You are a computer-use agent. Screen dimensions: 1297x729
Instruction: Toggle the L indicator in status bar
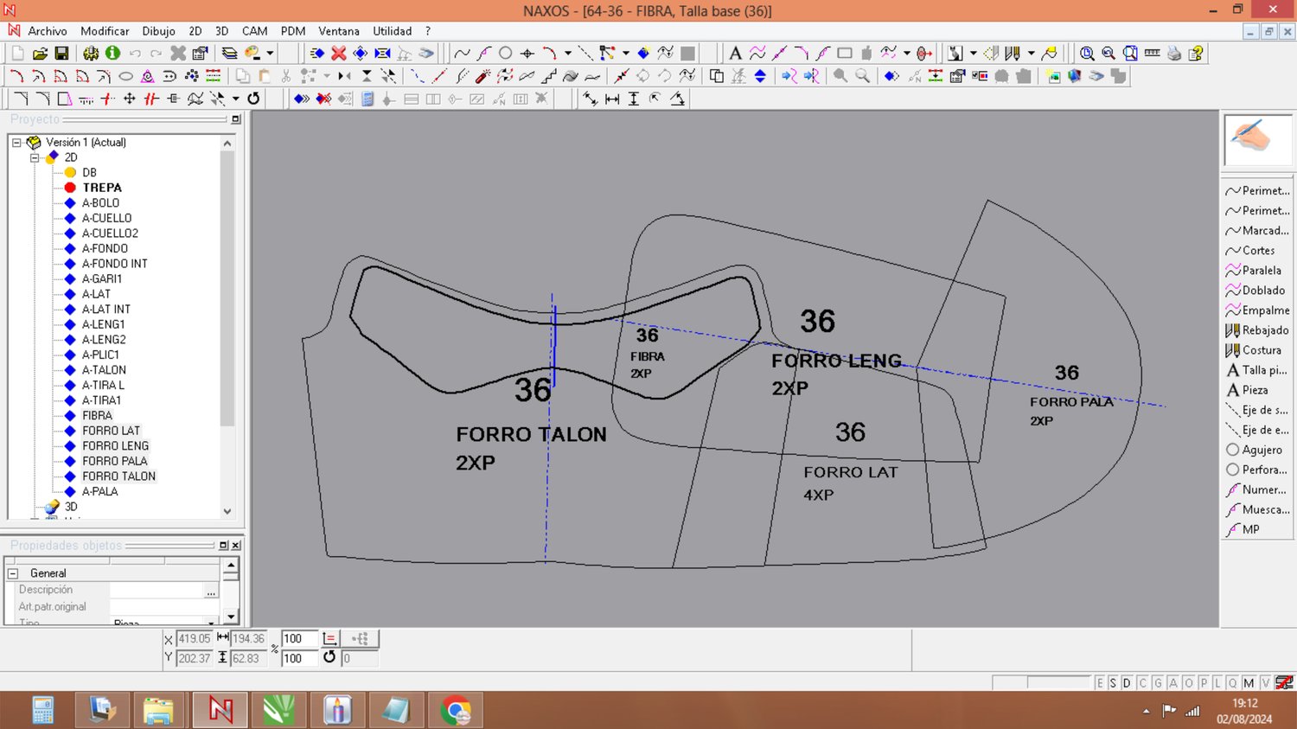pyautogui.click(x=1218, y=683)
